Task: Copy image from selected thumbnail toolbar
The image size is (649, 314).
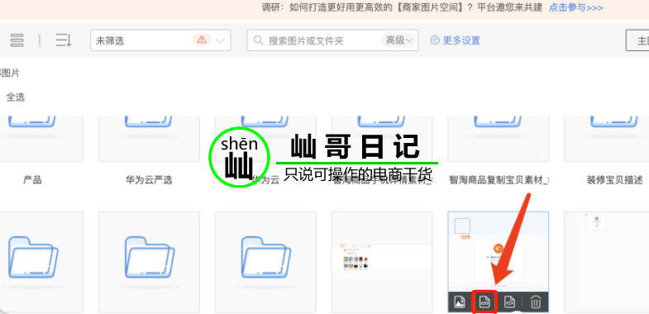Action: coord(460,302)
